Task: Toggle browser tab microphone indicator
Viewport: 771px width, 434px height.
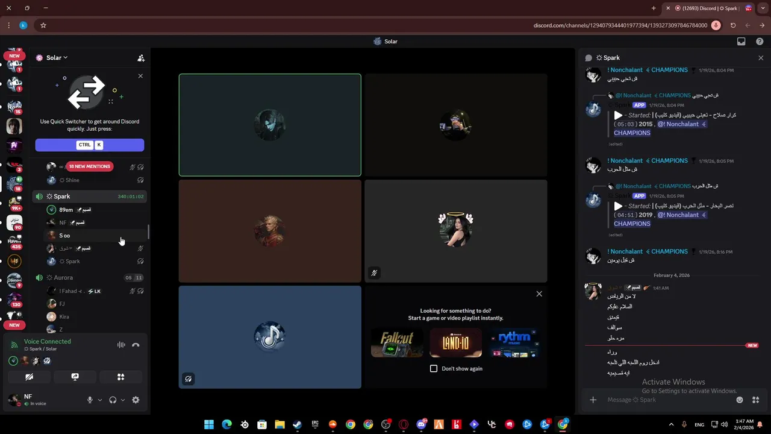Action: click(716, 25)
